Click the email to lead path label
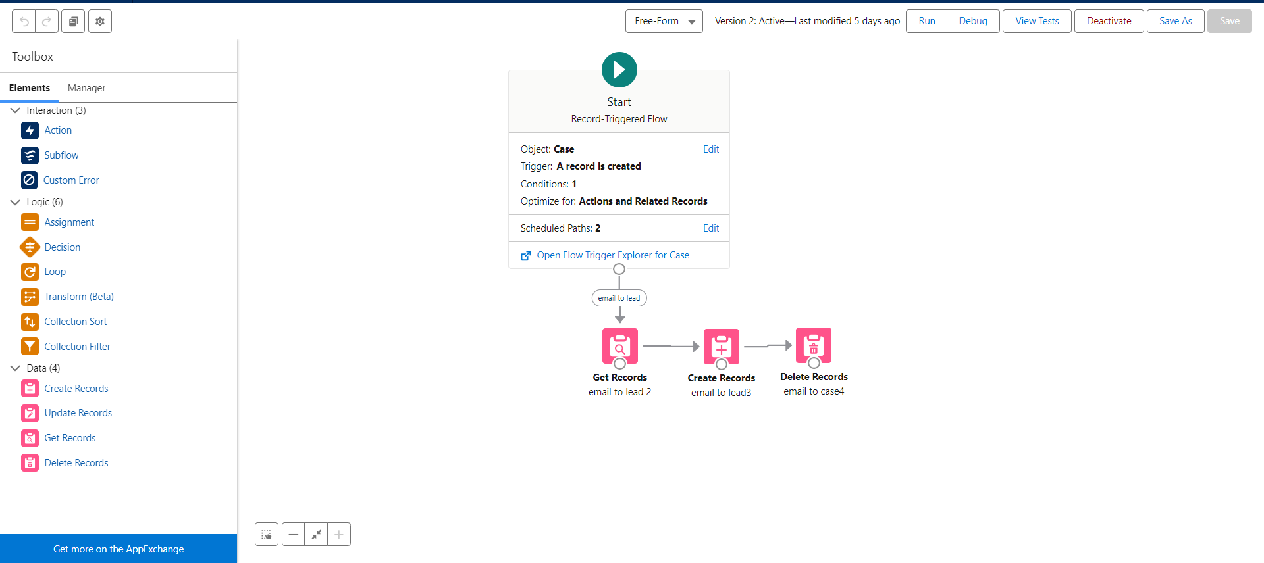Viewport: 1264px width, 563px height. 619,298
